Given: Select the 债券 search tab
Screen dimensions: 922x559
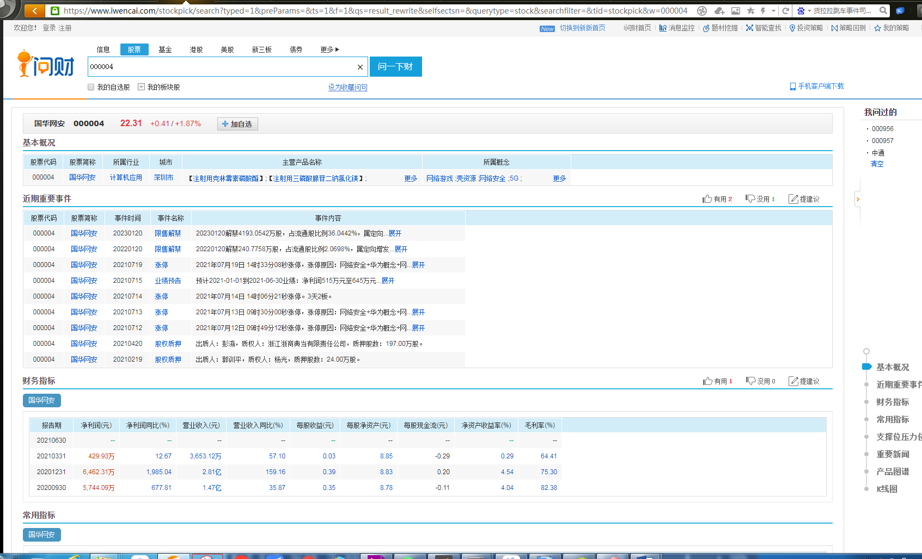Looking at the screenshot, I should coord(296,49).
